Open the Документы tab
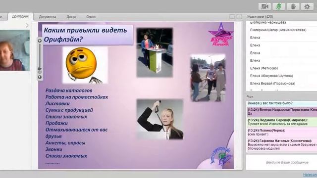The image size is (317, 178). pos(48,17)
